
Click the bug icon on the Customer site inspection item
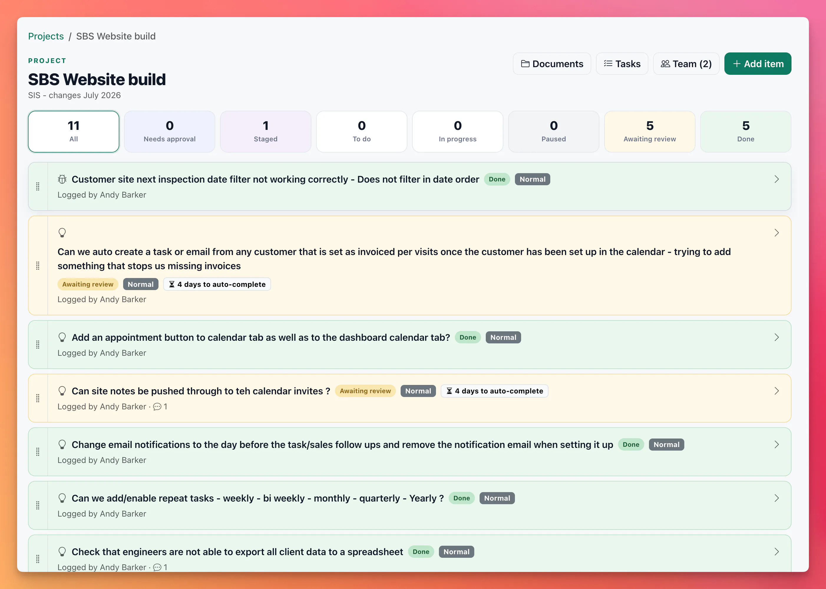(x=62, y=179)
